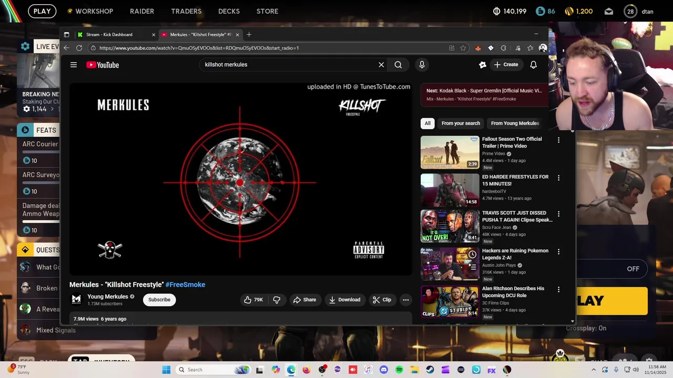Open DECKS tab in game menu
This screenshot has height=378, width=673.
pos(229,11)
